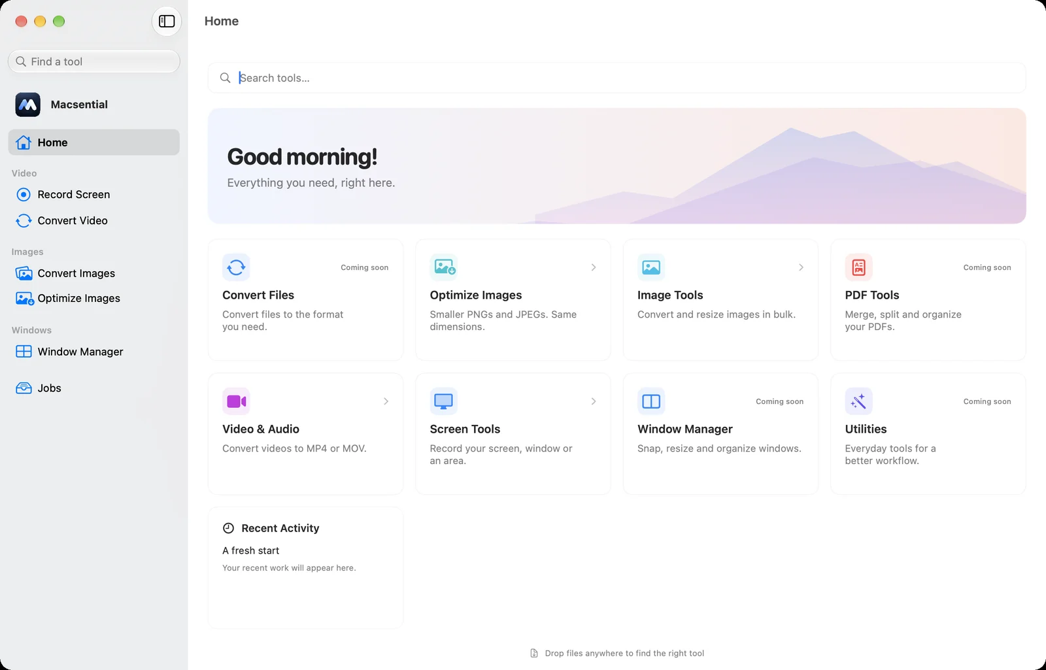The width and height of the screenshot is (1046, 670).
Task: Click the Optimize Images sidebar icon
Action: 24,299
